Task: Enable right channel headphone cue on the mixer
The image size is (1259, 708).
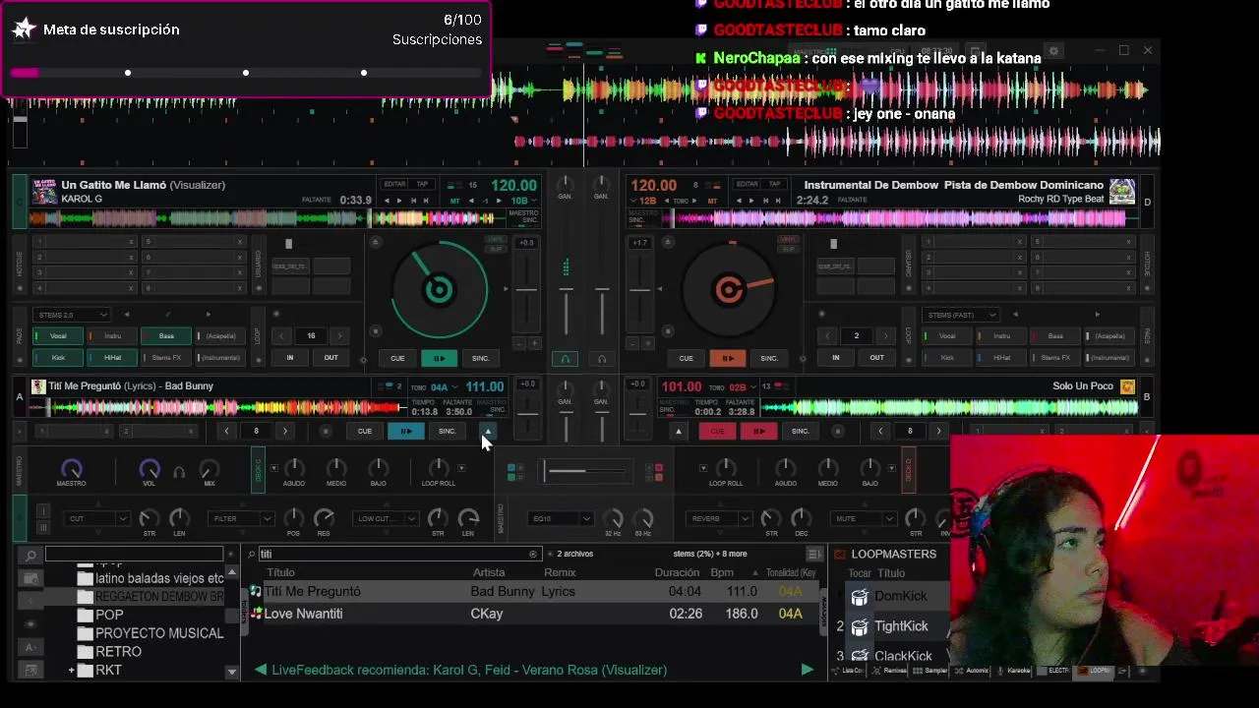Action: pos(602,359)
